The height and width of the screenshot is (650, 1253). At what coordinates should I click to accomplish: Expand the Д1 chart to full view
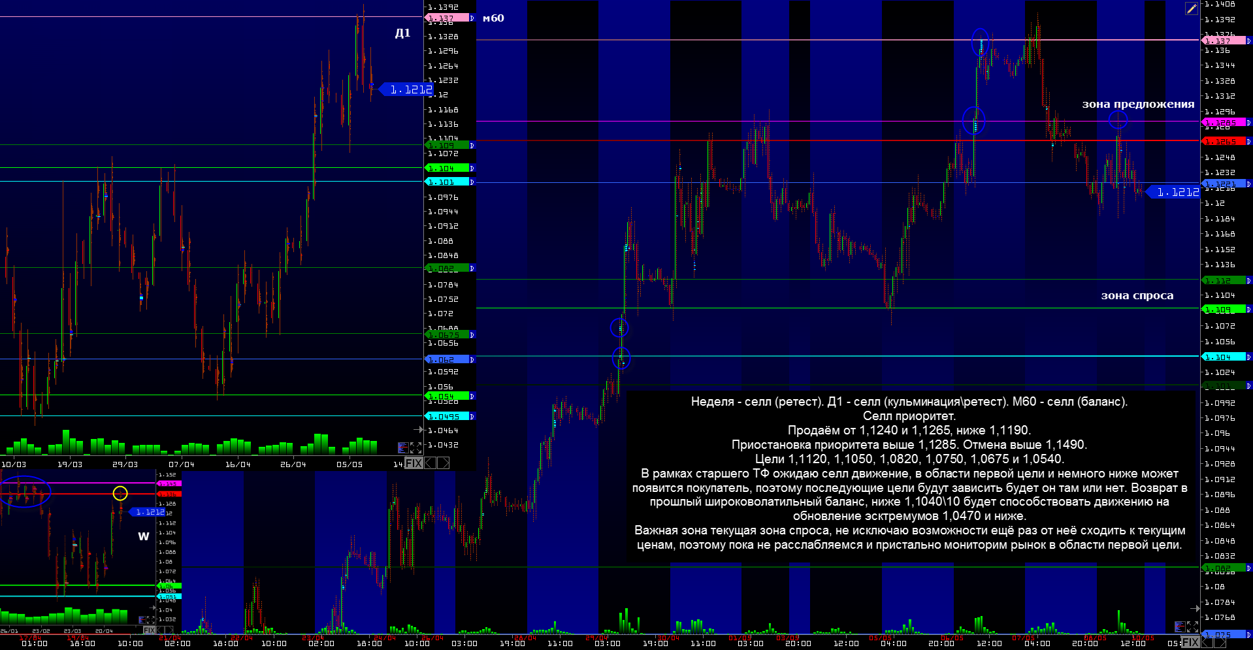[x=415, y=448]
